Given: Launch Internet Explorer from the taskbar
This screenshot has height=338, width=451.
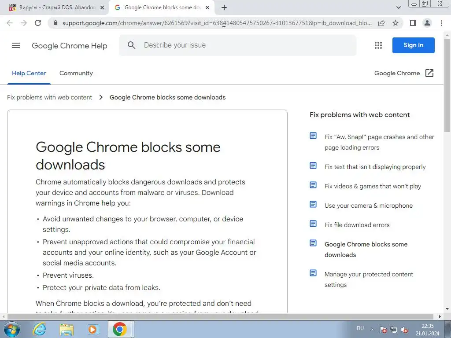Looking at the screenshot, I should (x=39, y=329).
